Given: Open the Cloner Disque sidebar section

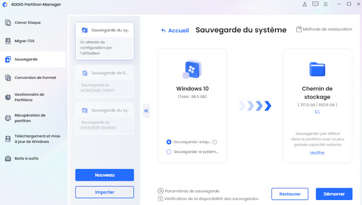Looking at the screenshot, I should [x=33, y=22].
